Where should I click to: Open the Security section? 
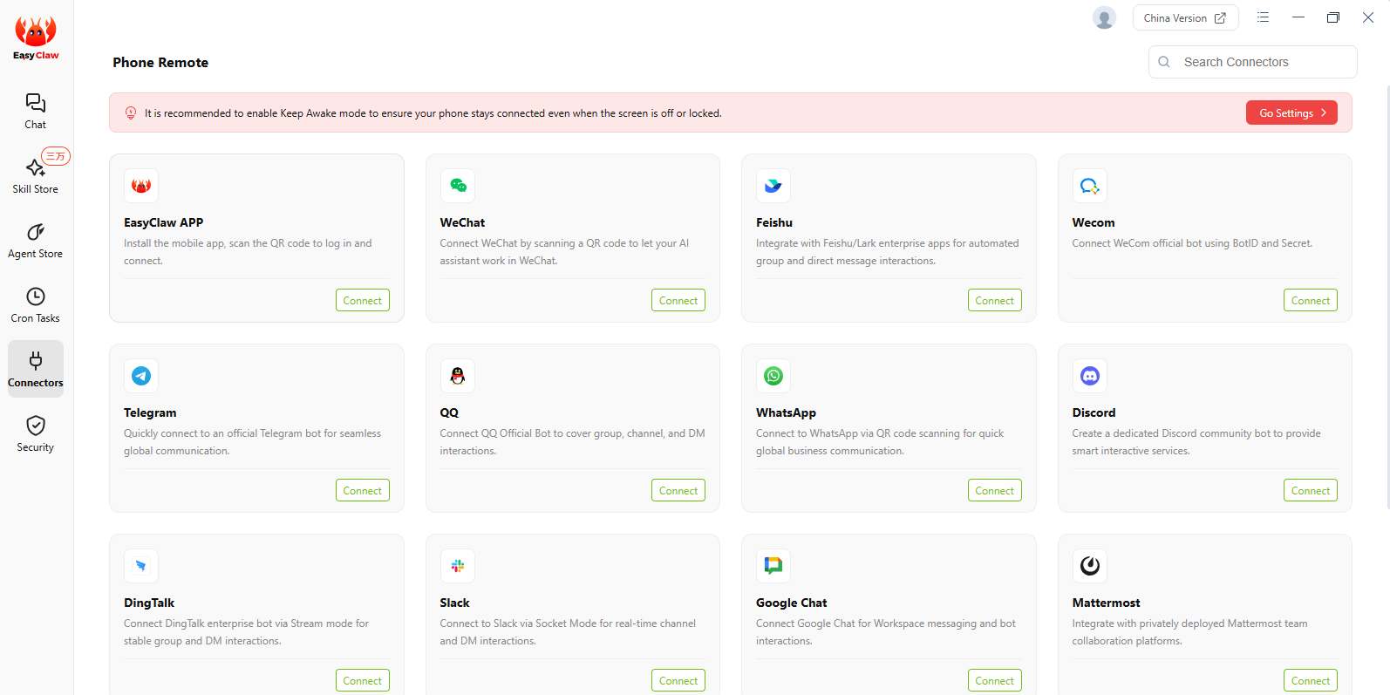[x=35, y=433]
